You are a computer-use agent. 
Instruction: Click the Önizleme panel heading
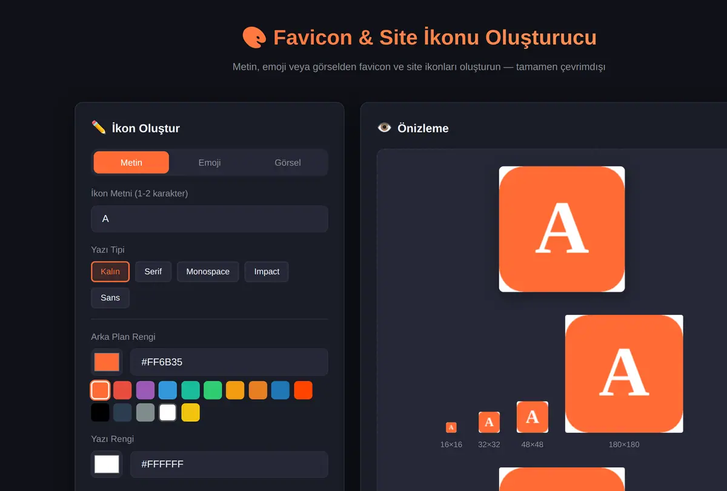tap(423, 128)
